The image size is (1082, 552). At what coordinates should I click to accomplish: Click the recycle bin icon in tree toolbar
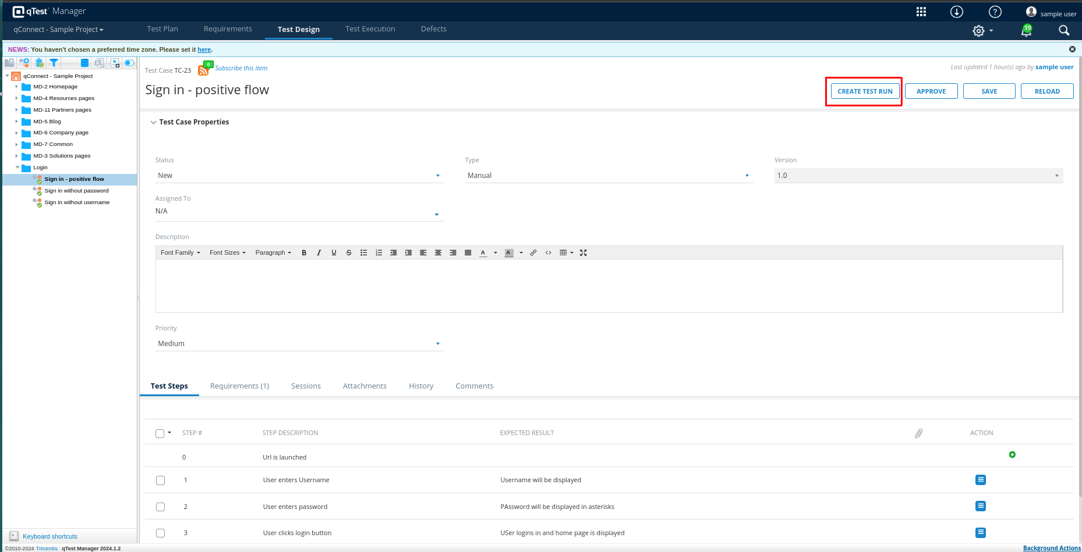tap(39, 63)
